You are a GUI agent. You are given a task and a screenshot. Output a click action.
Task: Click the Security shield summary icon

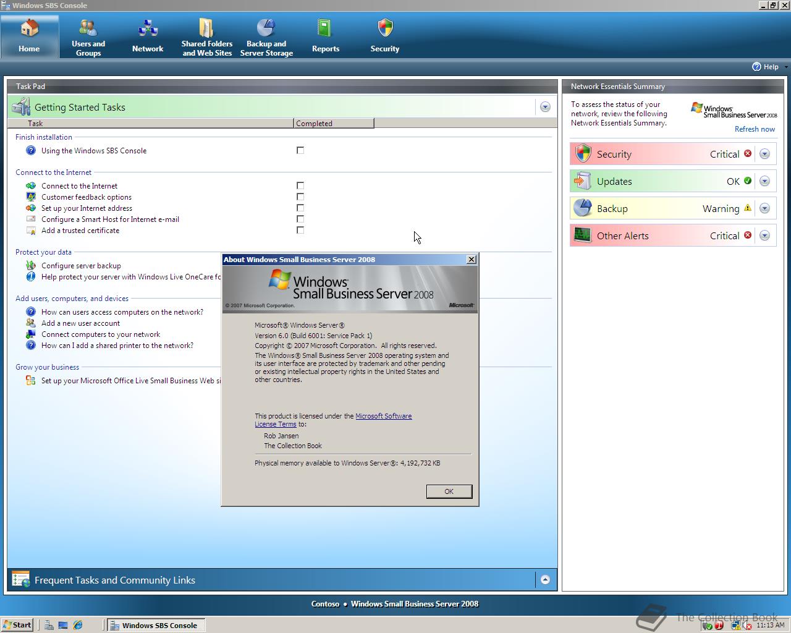click(x=583, y=153)
